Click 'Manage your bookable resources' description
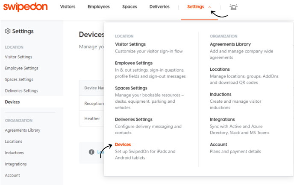This screenshot has width=294, height=185. pyautogui.click(x=149, y=101)
